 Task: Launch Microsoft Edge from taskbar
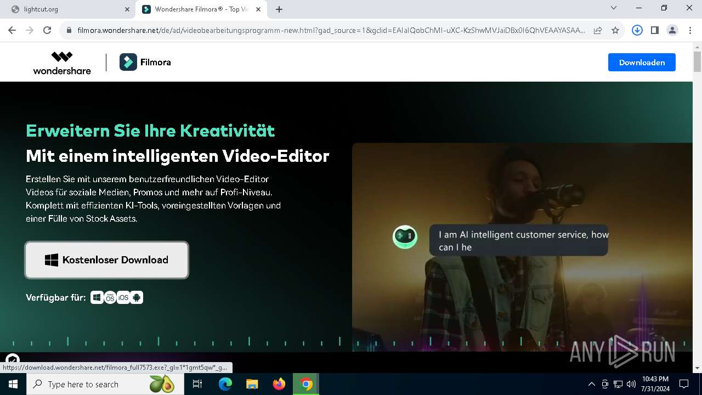tap(225, 384)
